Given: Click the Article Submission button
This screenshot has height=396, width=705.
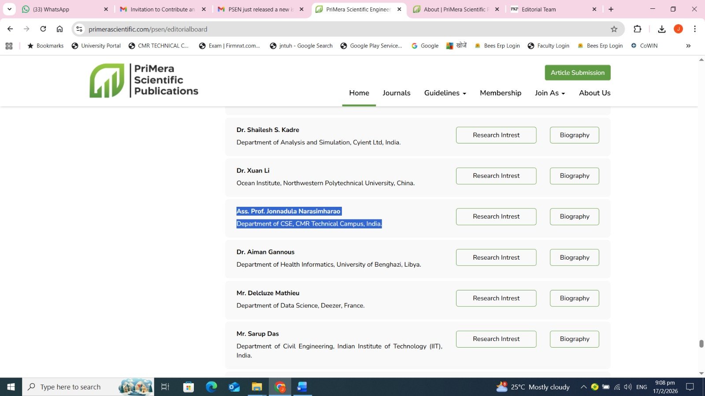Looking at the screenshot, I should pyautogui.click(x=577, y=73).
